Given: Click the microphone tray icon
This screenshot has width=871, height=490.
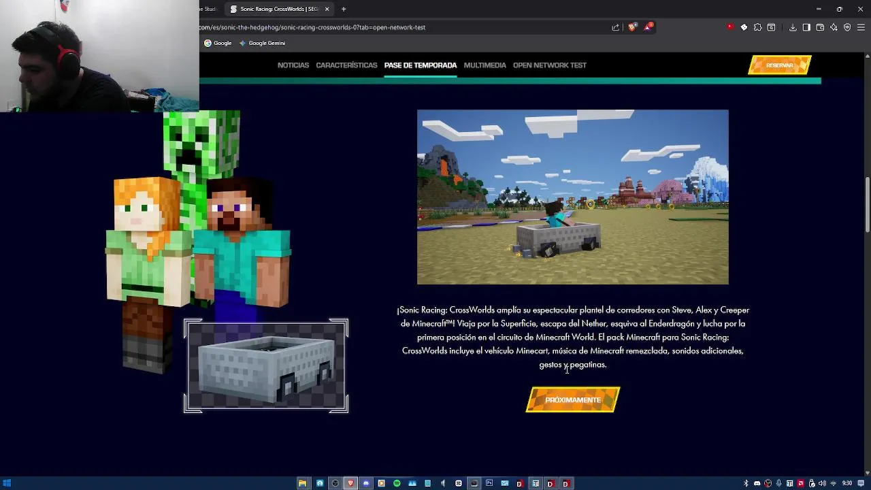Looking at the screenshot, I should [778, 483].
